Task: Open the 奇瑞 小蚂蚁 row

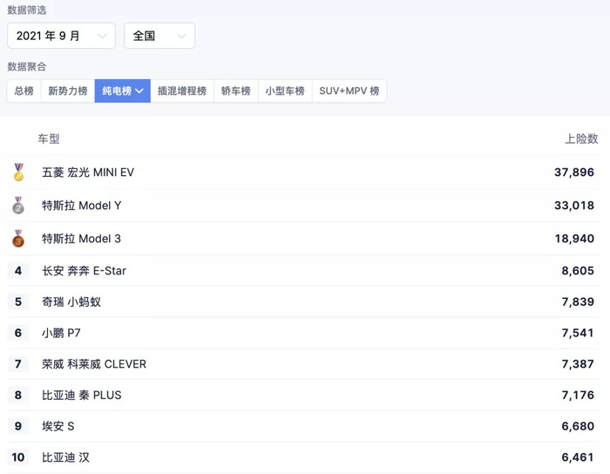Action: tap(303, 301)
